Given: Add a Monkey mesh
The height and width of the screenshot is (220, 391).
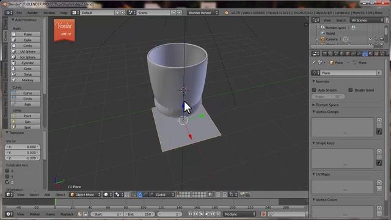Looking at the screenshot, I should [x=26, y=80].
